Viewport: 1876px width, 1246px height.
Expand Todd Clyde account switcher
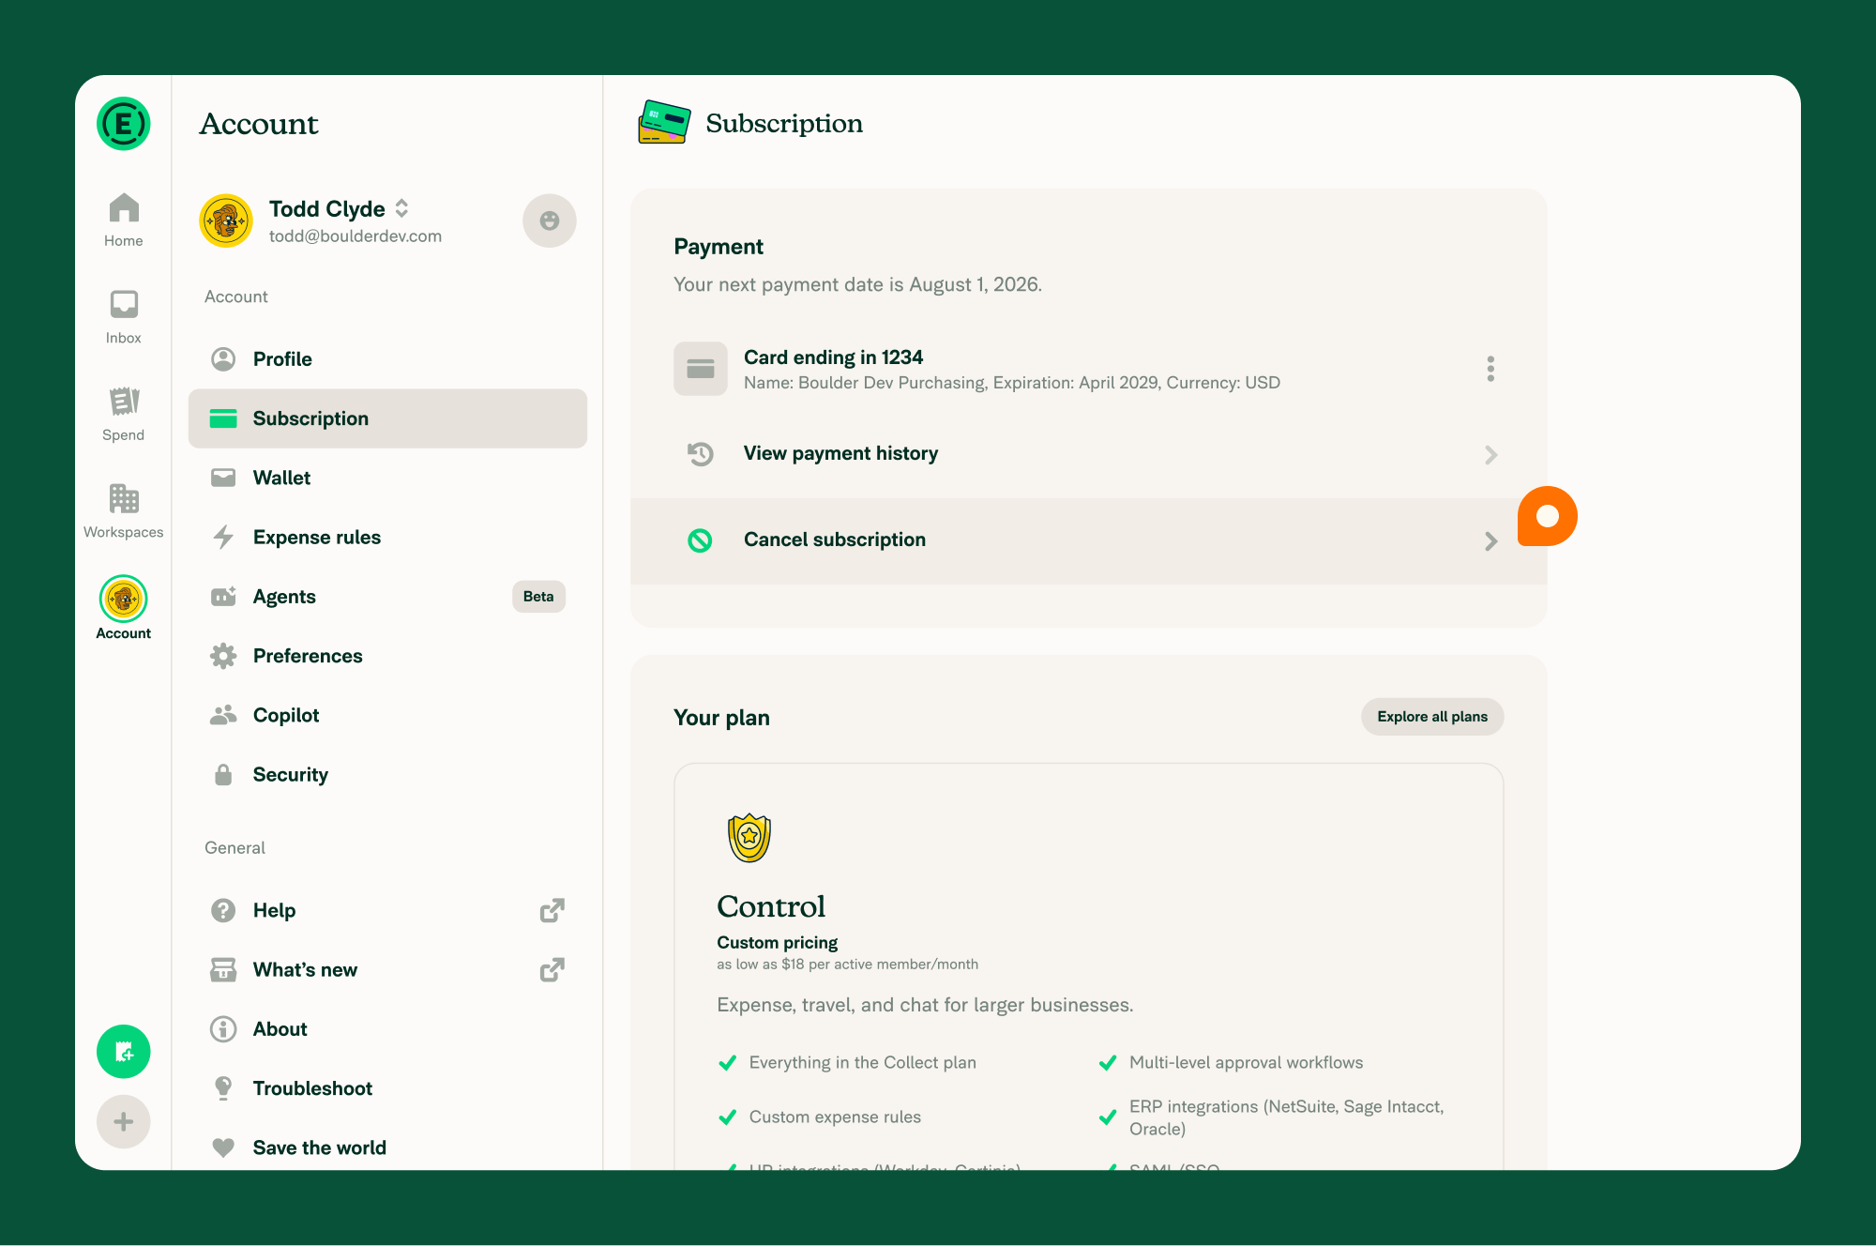coord(401,208)
